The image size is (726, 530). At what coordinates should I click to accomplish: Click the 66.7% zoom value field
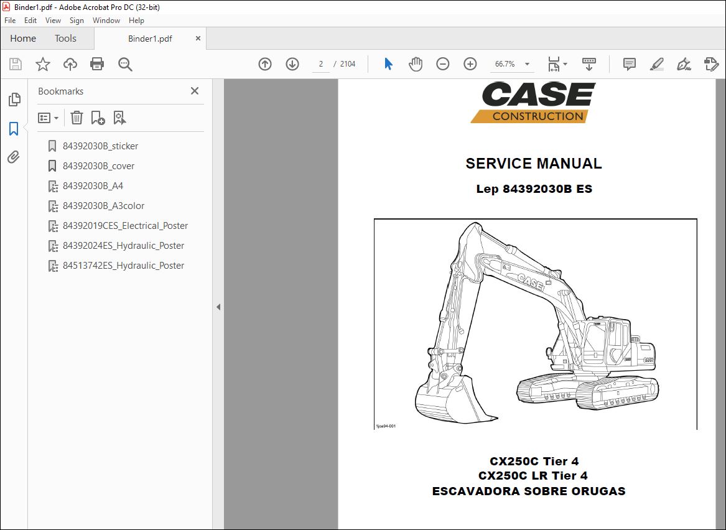pyautogui.click(x=505, y=64)
